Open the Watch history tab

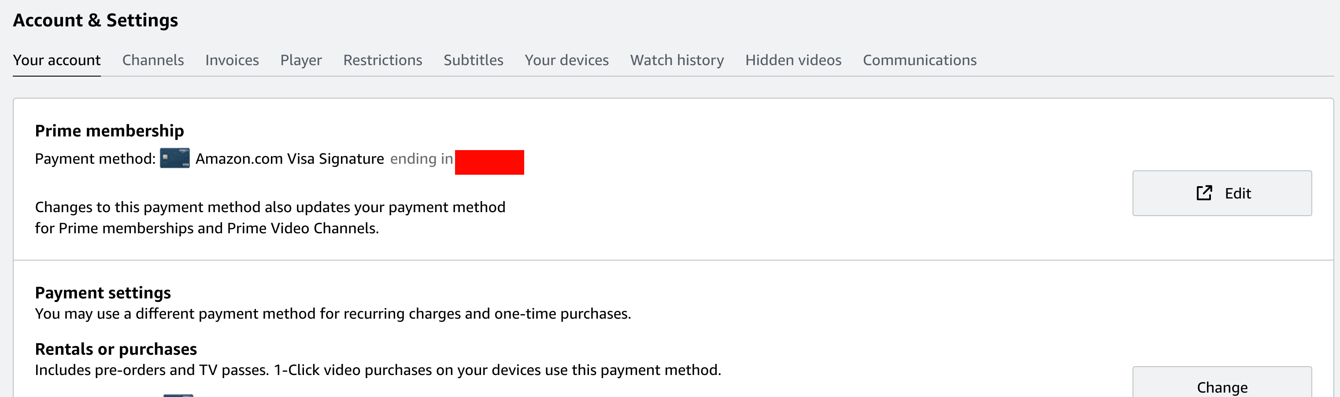pyautogui.click(x=677, y=60)
